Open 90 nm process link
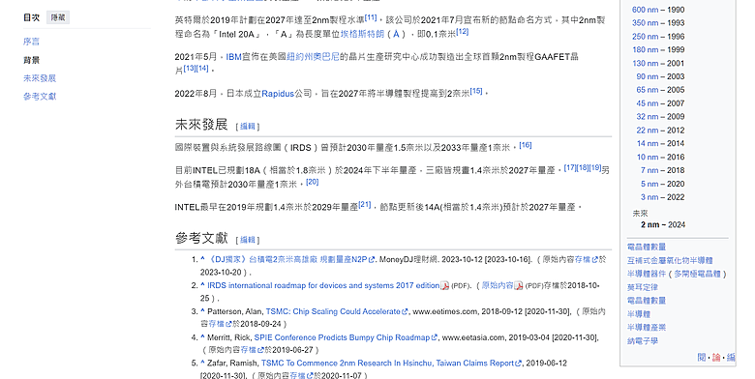Viewport: 755px width, 379px height. point(648,76)
